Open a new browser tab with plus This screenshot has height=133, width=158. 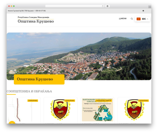(x=150, y=7)
